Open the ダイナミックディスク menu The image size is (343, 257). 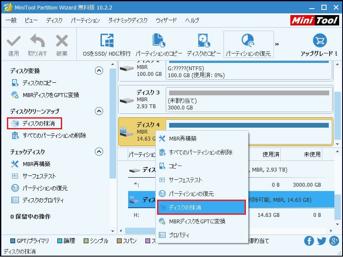[128, 20]
